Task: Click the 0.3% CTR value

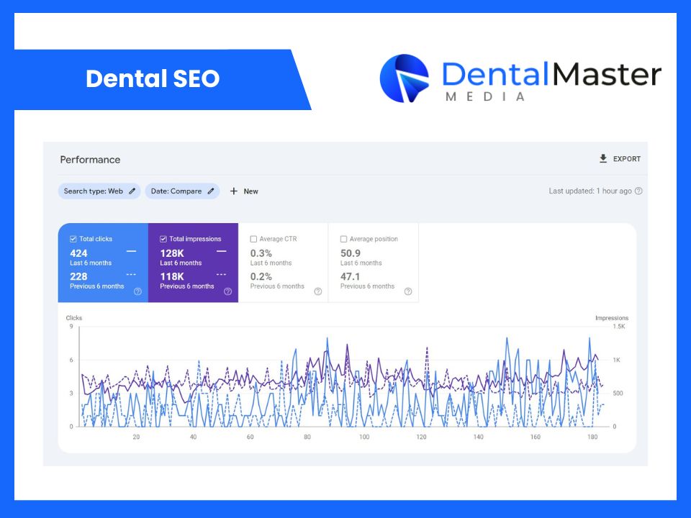Action: [261, 253]
